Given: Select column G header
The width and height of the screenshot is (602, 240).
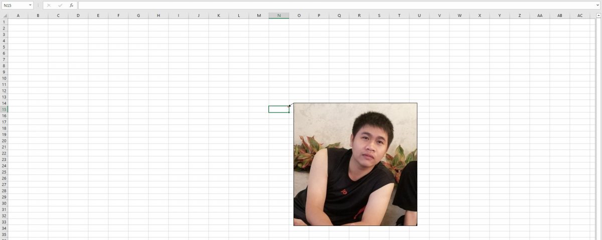Looking at the screenshot, I should point(138,15).
